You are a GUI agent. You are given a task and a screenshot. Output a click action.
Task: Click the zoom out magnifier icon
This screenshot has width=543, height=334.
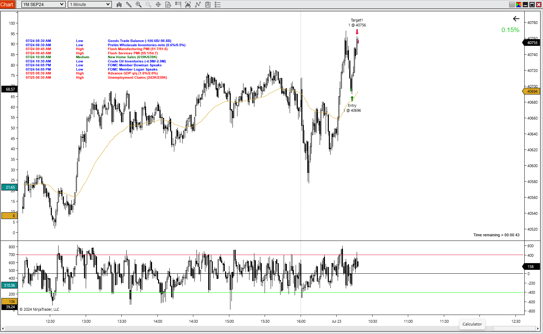tap(149, 5)
